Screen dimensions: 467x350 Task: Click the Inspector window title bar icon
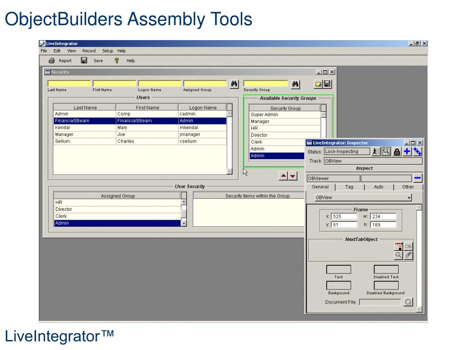coord(310,143)
